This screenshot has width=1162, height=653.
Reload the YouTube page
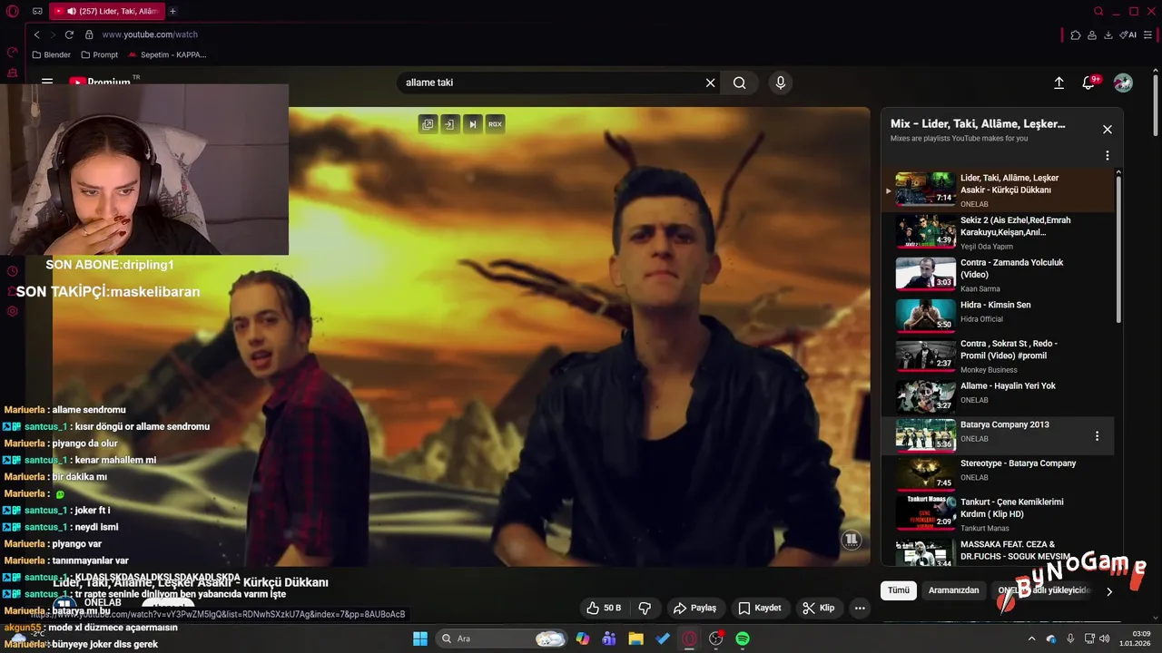coord(69,34)
